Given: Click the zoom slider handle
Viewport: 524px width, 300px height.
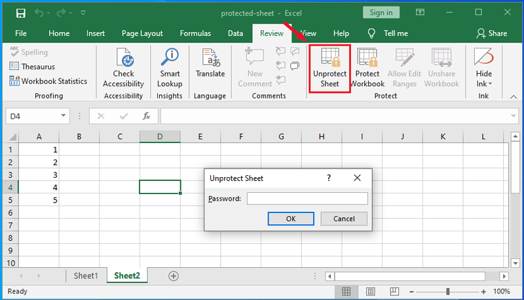Looking at the screenshot, I should click(448, 292).
